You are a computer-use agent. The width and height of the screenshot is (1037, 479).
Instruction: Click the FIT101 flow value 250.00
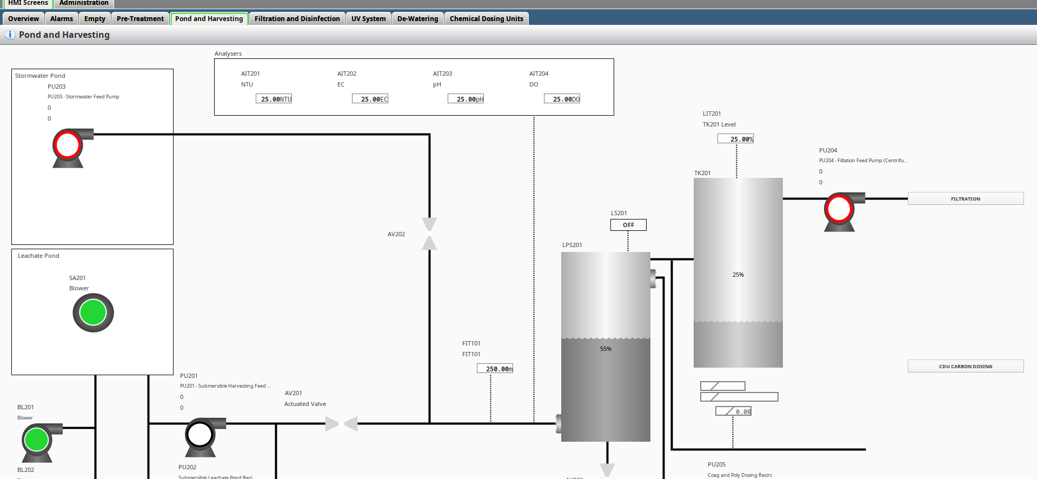coord(495,368)
